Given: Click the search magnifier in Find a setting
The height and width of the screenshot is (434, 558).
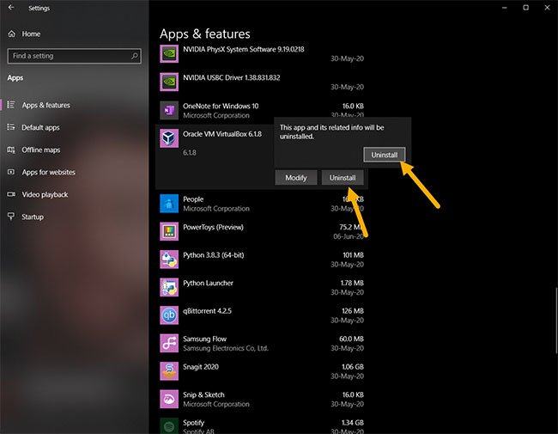Looking at the screenshot, I should tap(134, 56).
